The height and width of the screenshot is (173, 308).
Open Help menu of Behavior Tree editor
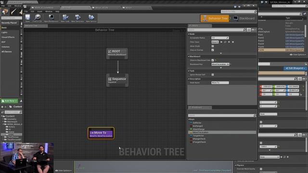pos(57,12)
